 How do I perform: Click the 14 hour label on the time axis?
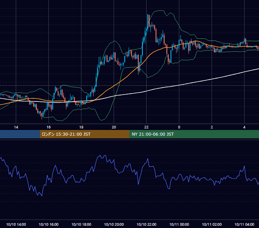16,127
